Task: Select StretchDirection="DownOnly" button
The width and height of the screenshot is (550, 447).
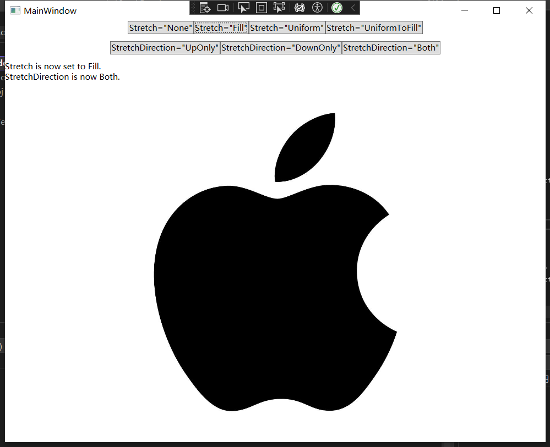Action: (x=281, y=48)
